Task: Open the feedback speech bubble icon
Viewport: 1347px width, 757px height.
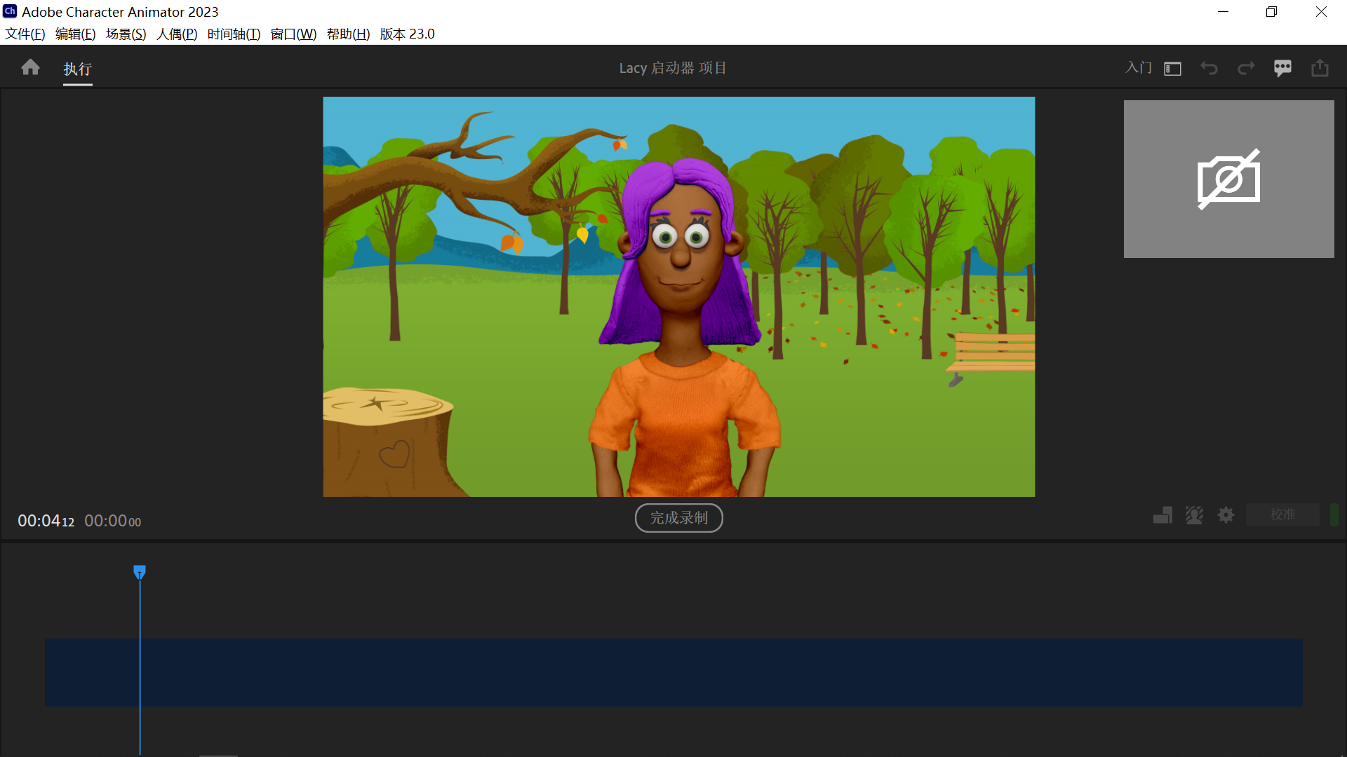Action: 1282,68
